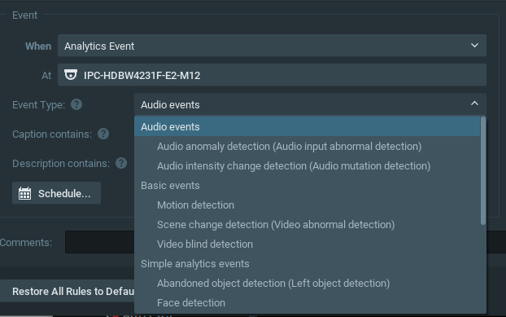Click the Caption contains help icon
The image size is (506, 317).
103,134
